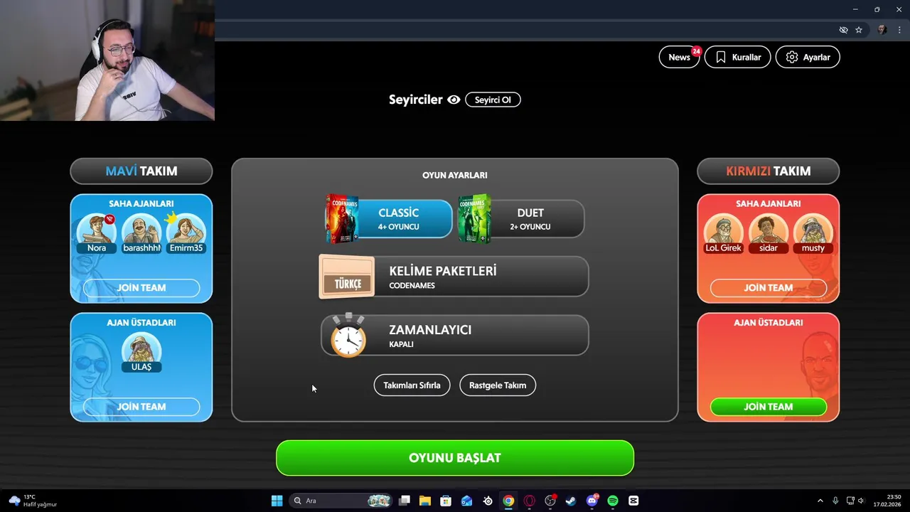Join red team Saha Ajanları
910x512 pixels.
tap(769, 288)
